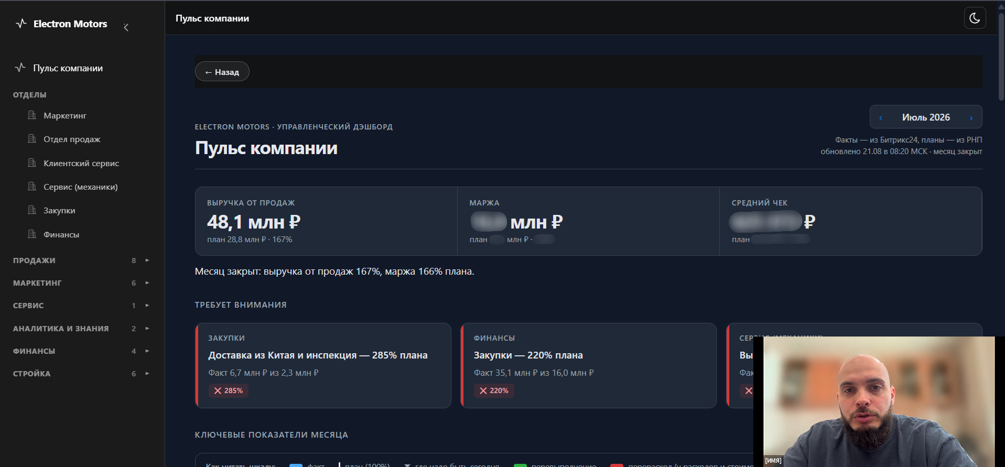Image resolution: width=1005 pixels, height=467 pixels.
Task: Expand the СТРОЙКА section in the sidebar
Action: (82, 374)
